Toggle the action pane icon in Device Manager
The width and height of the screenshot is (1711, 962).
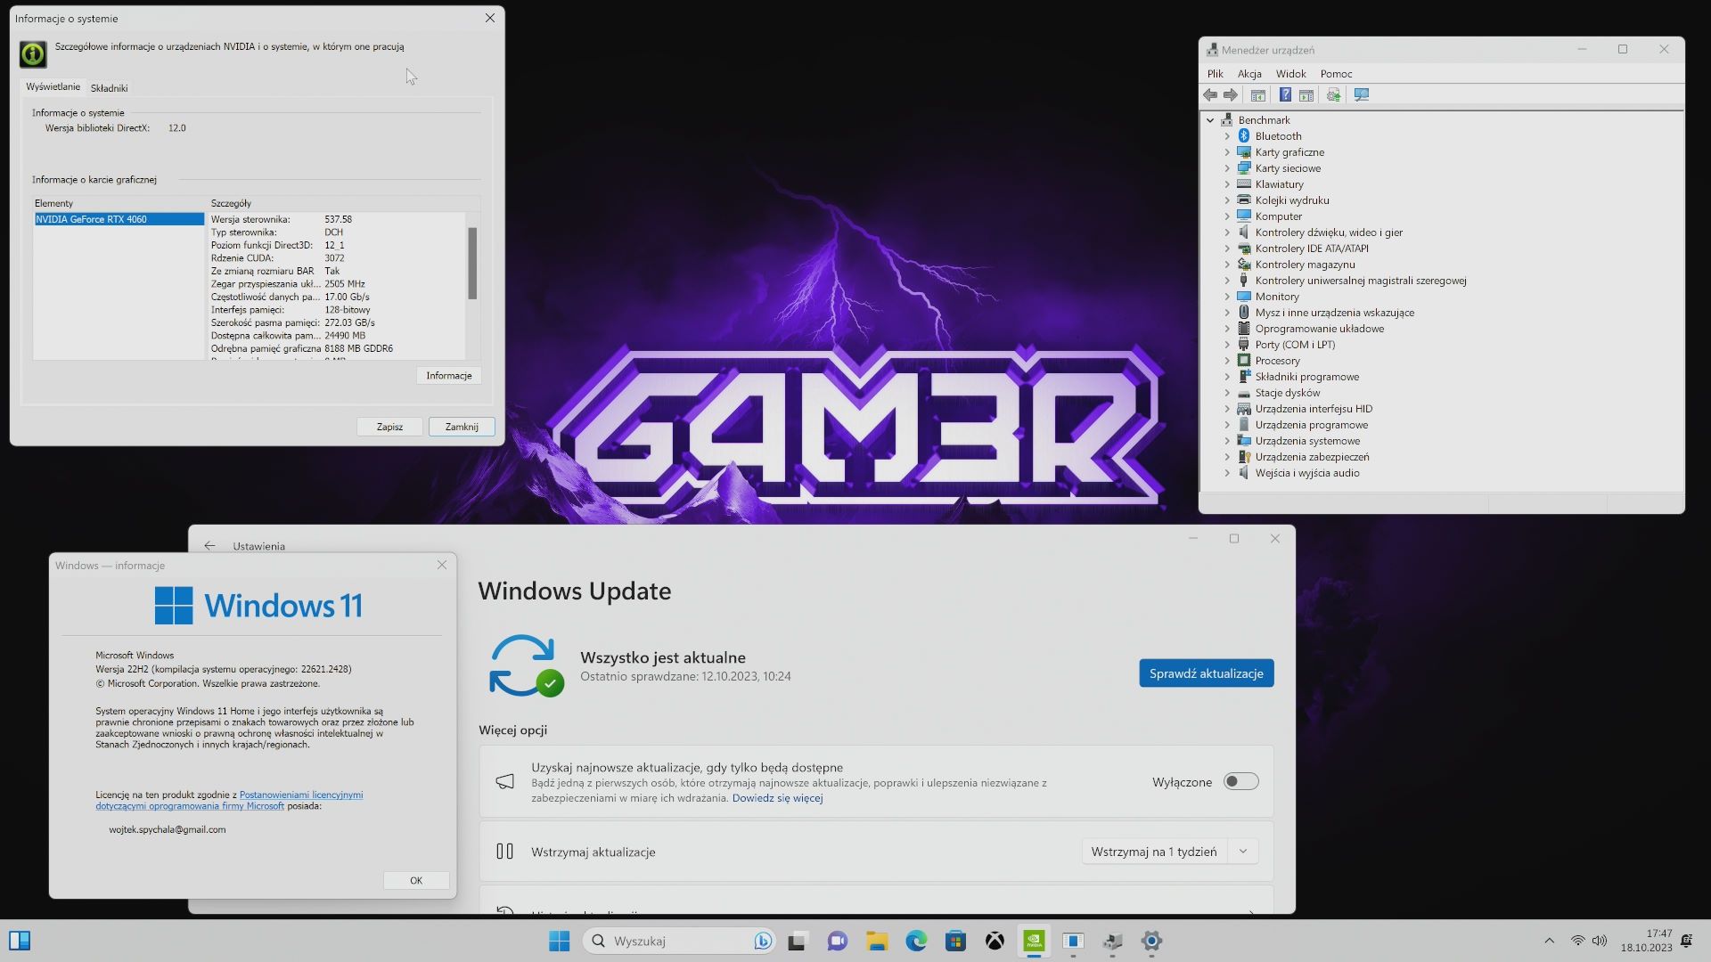[1306, 95]
